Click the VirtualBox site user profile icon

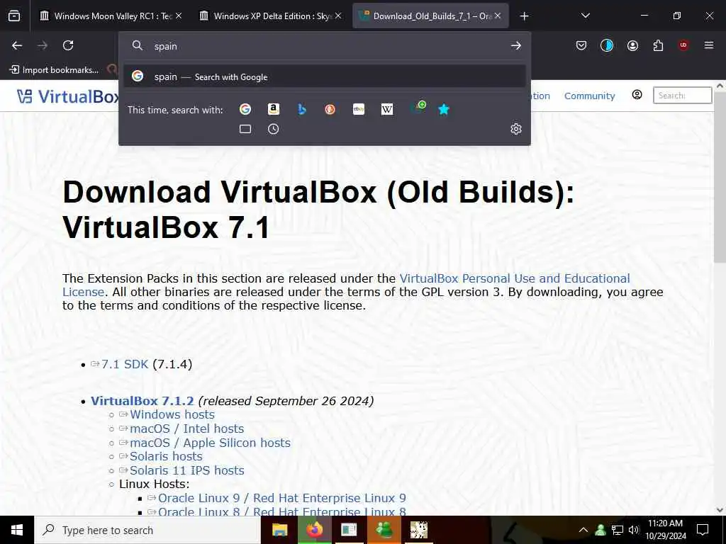[637, 95]
